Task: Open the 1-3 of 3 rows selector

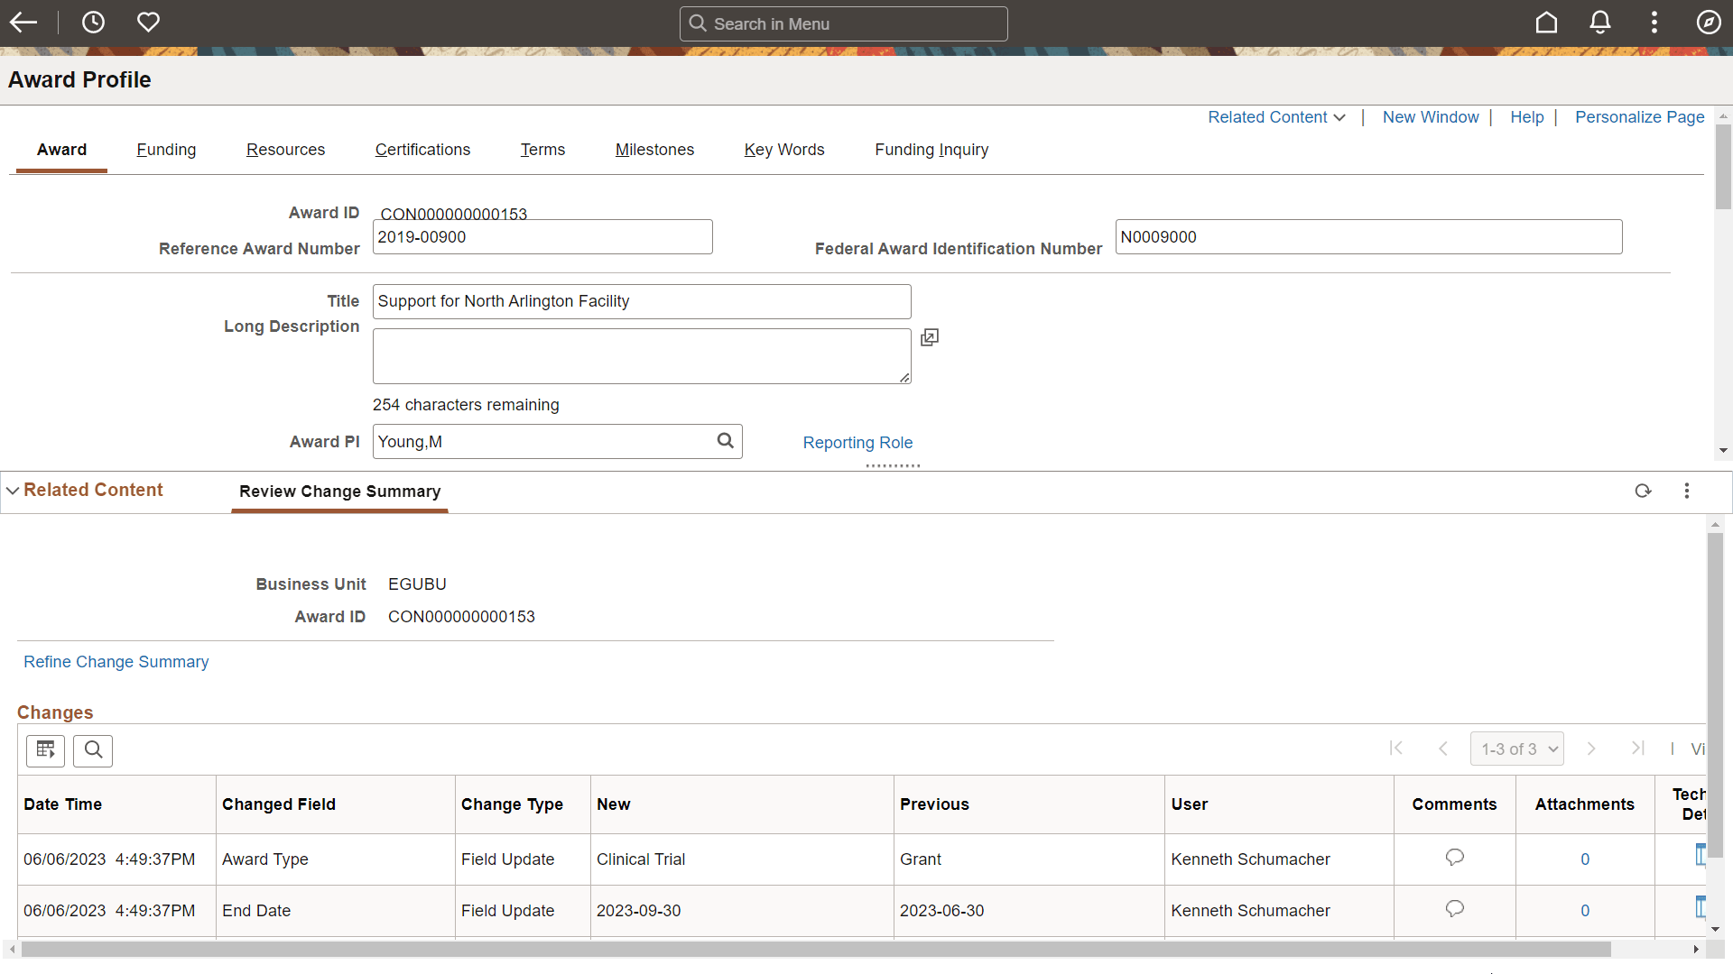Action: [1516, 748]
